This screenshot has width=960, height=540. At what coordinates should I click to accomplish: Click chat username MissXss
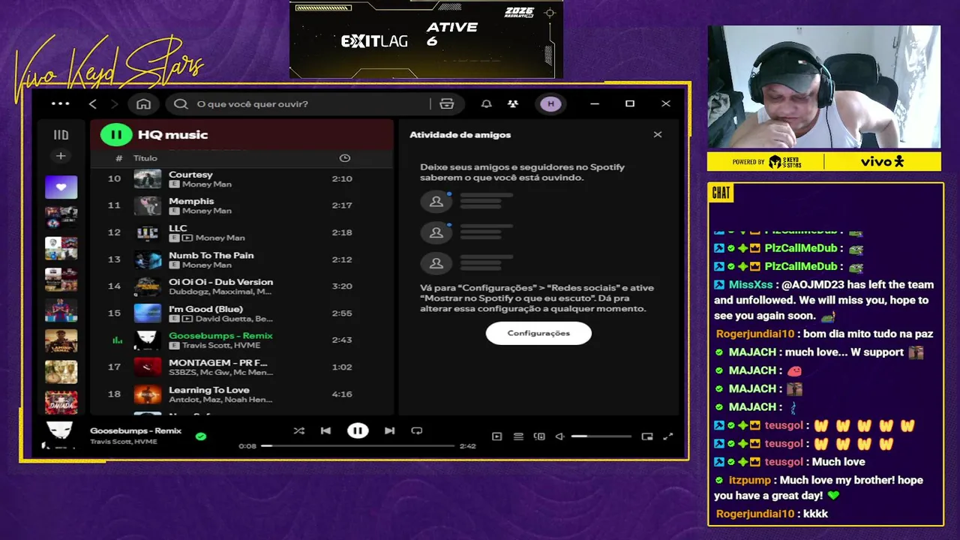click(751, 285)
